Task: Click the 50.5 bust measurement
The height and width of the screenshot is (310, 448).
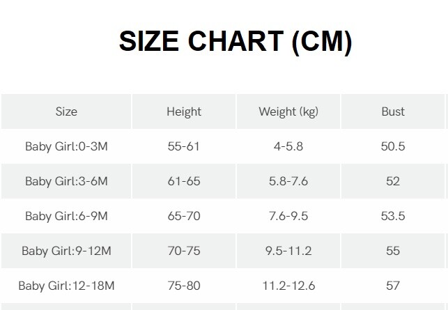Action: [393, 146]
